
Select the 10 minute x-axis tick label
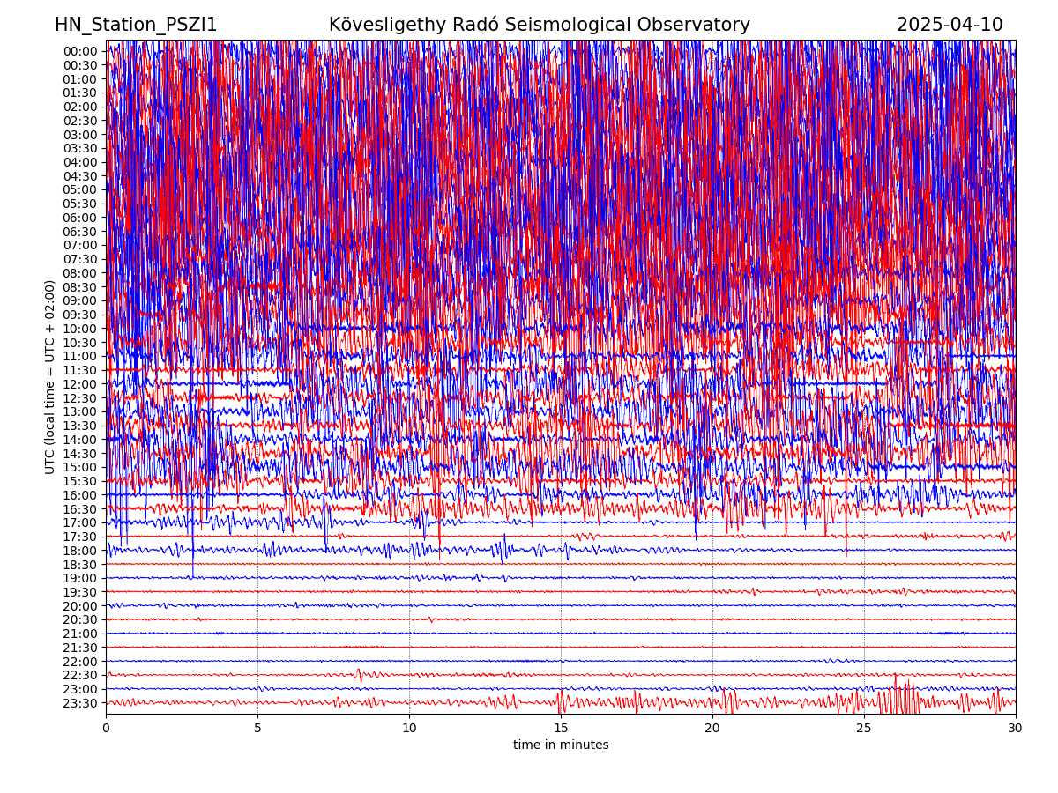pos(409,729)
